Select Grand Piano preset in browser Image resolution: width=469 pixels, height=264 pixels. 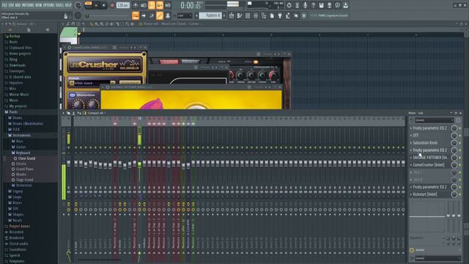tap(24, 169)
